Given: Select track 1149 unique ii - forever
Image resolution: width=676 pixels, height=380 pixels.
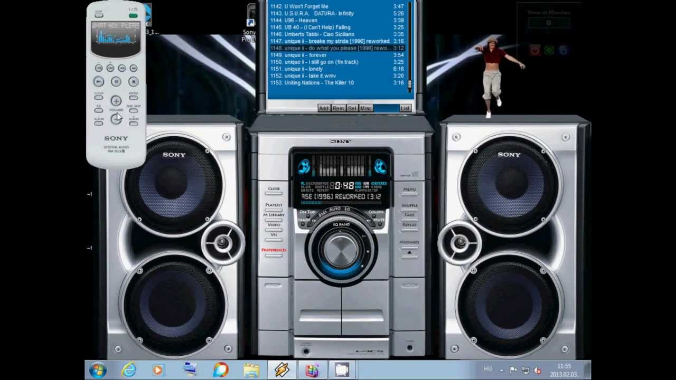Looking at the screenshot, I should coord(337,55).
